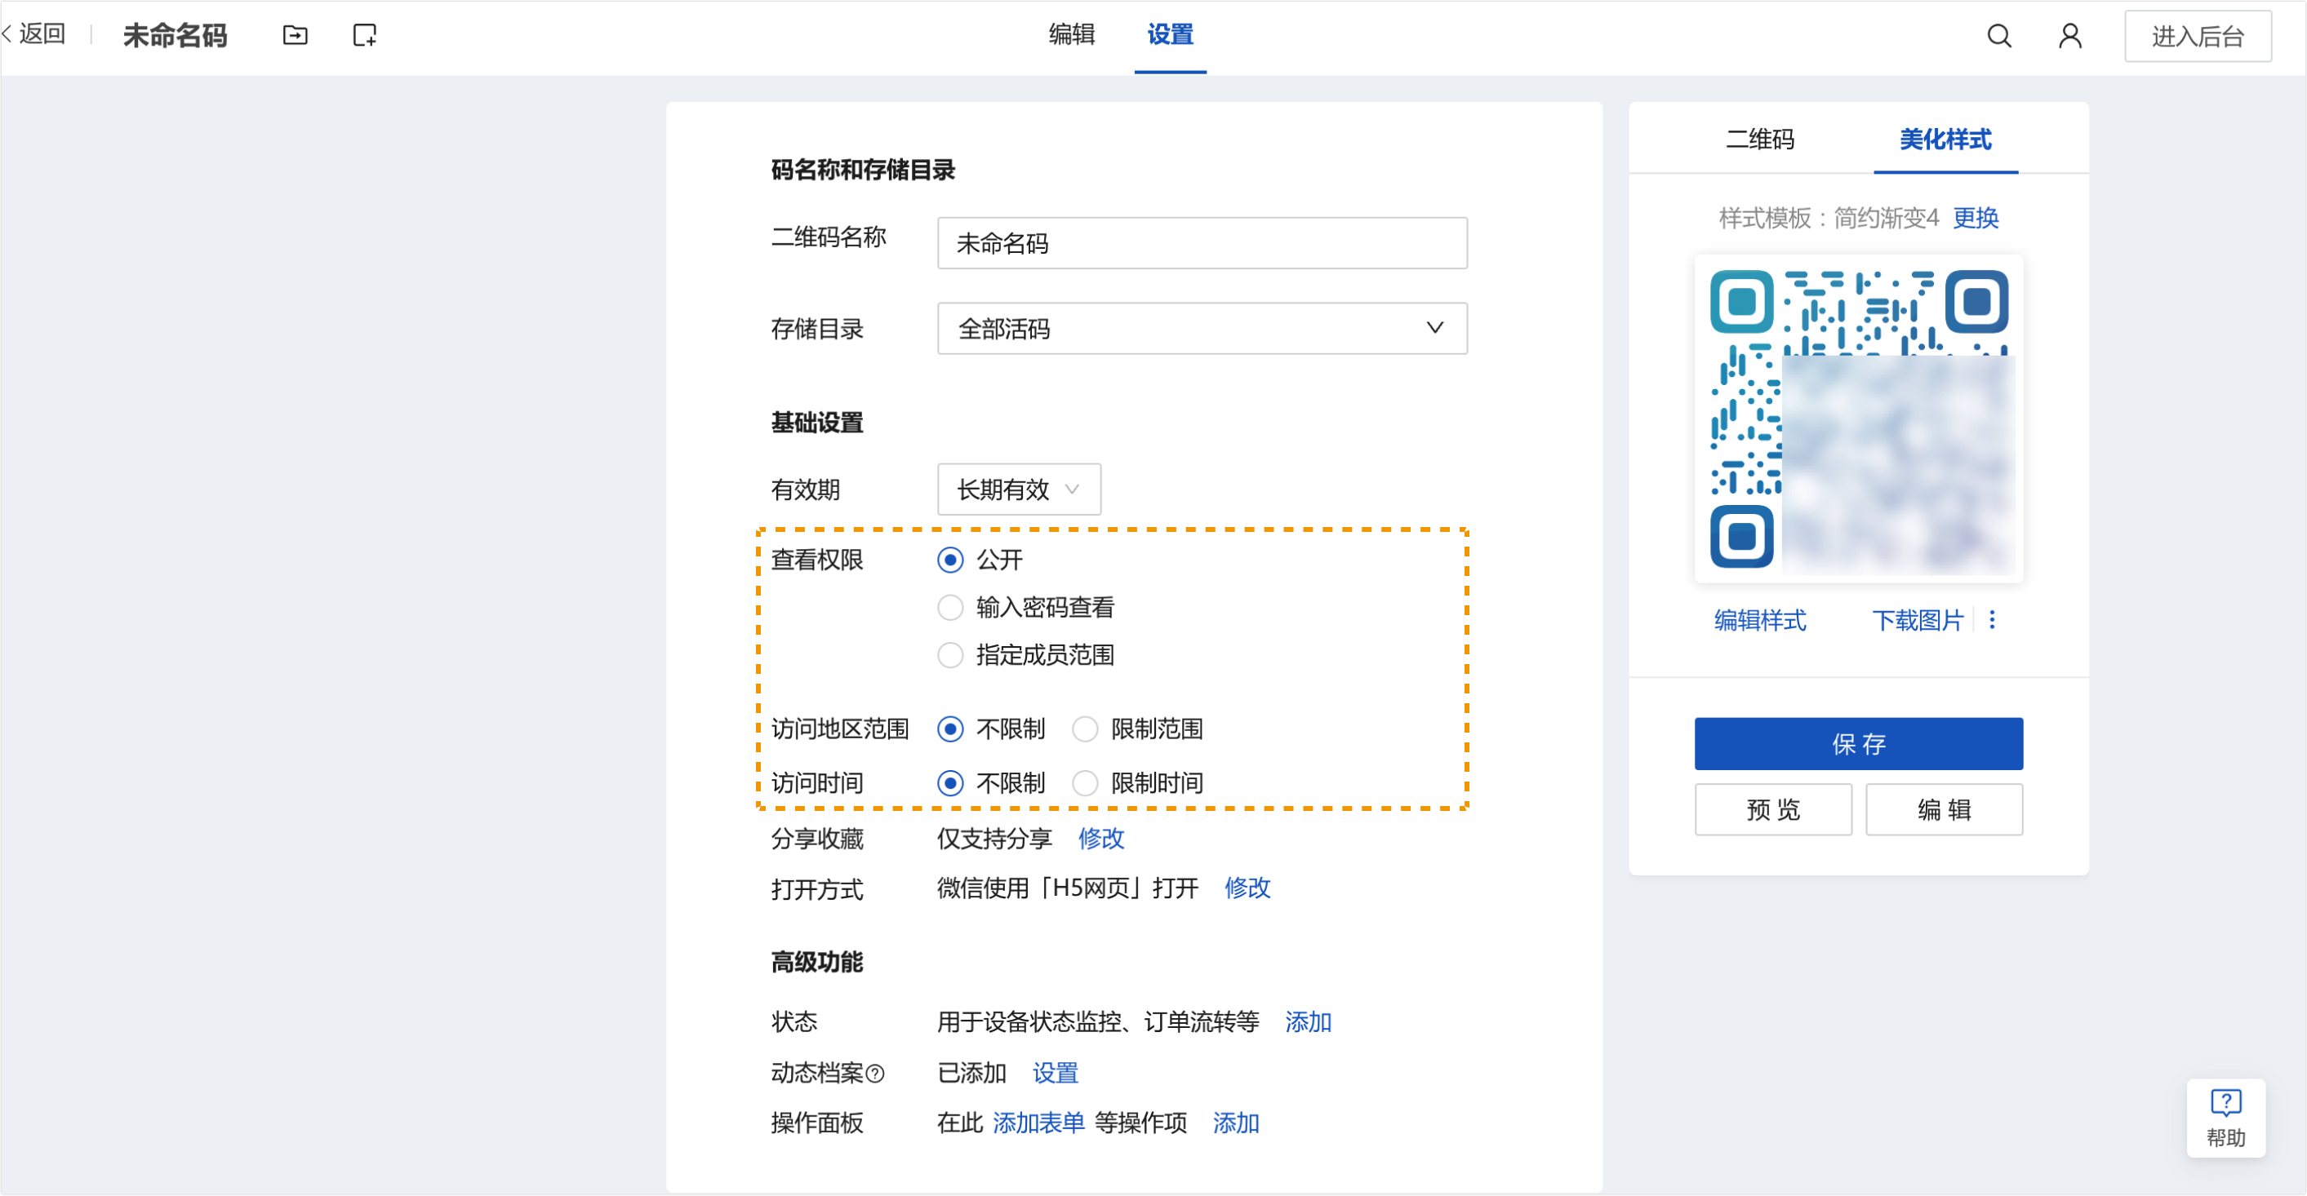This screenshot has width=2307, height=1196.
Task: Click the 样式模板：简约渐变4 text
Action: (1829, 218)
